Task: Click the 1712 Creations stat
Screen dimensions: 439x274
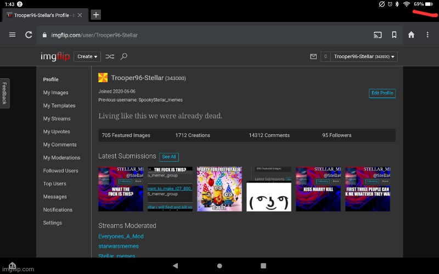Action: coord(193,135)
